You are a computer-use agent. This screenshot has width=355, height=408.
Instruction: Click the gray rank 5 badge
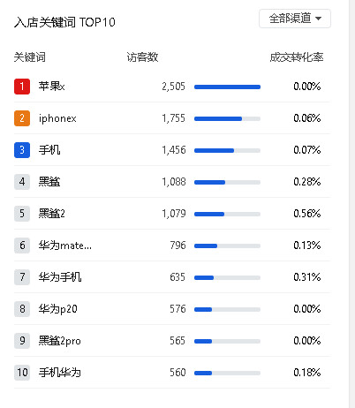pos(22,214)
